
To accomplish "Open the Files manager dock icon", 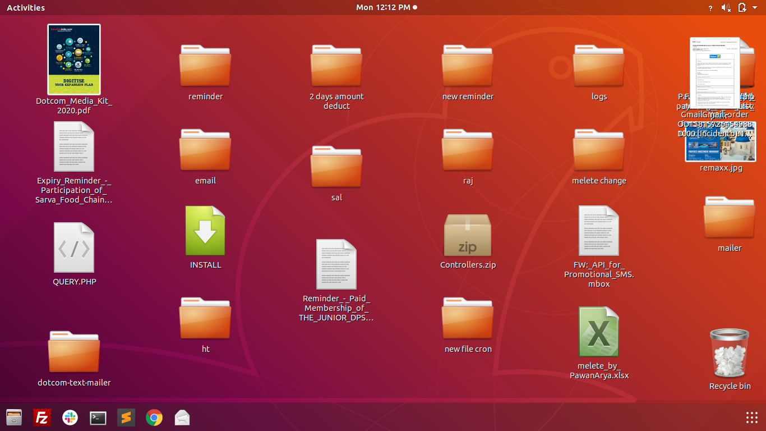I will [14, 418].
